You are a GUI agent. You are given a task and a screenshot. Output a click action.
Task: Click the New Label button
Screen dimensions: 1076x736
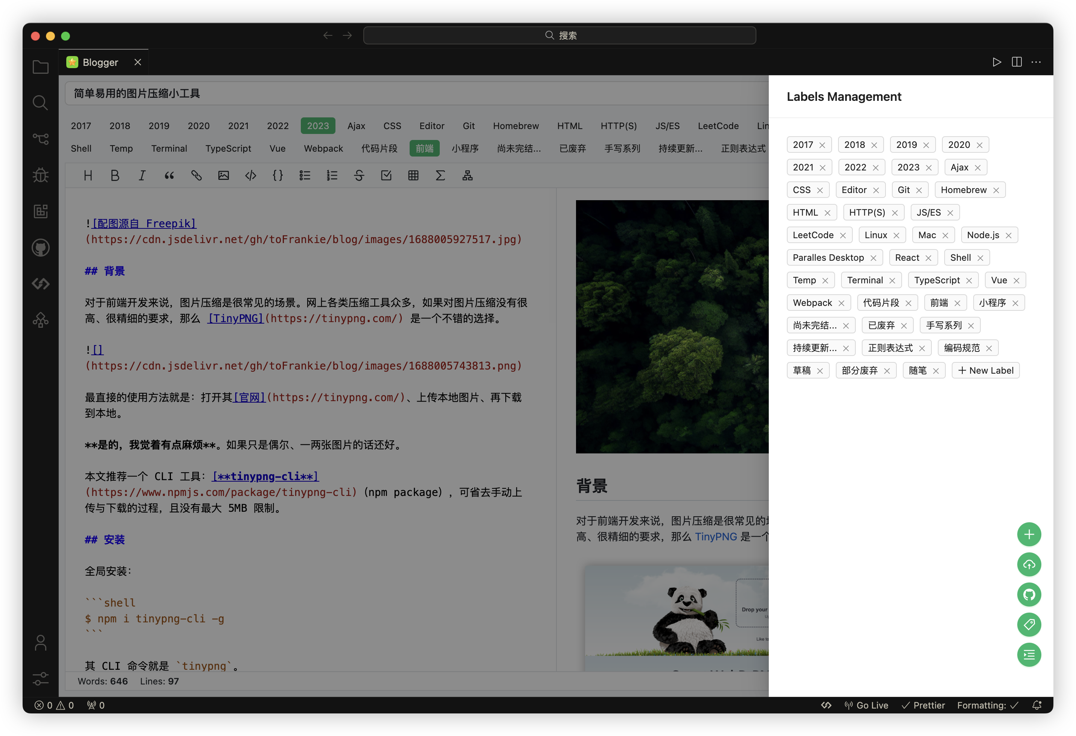(x=986, y=371)
